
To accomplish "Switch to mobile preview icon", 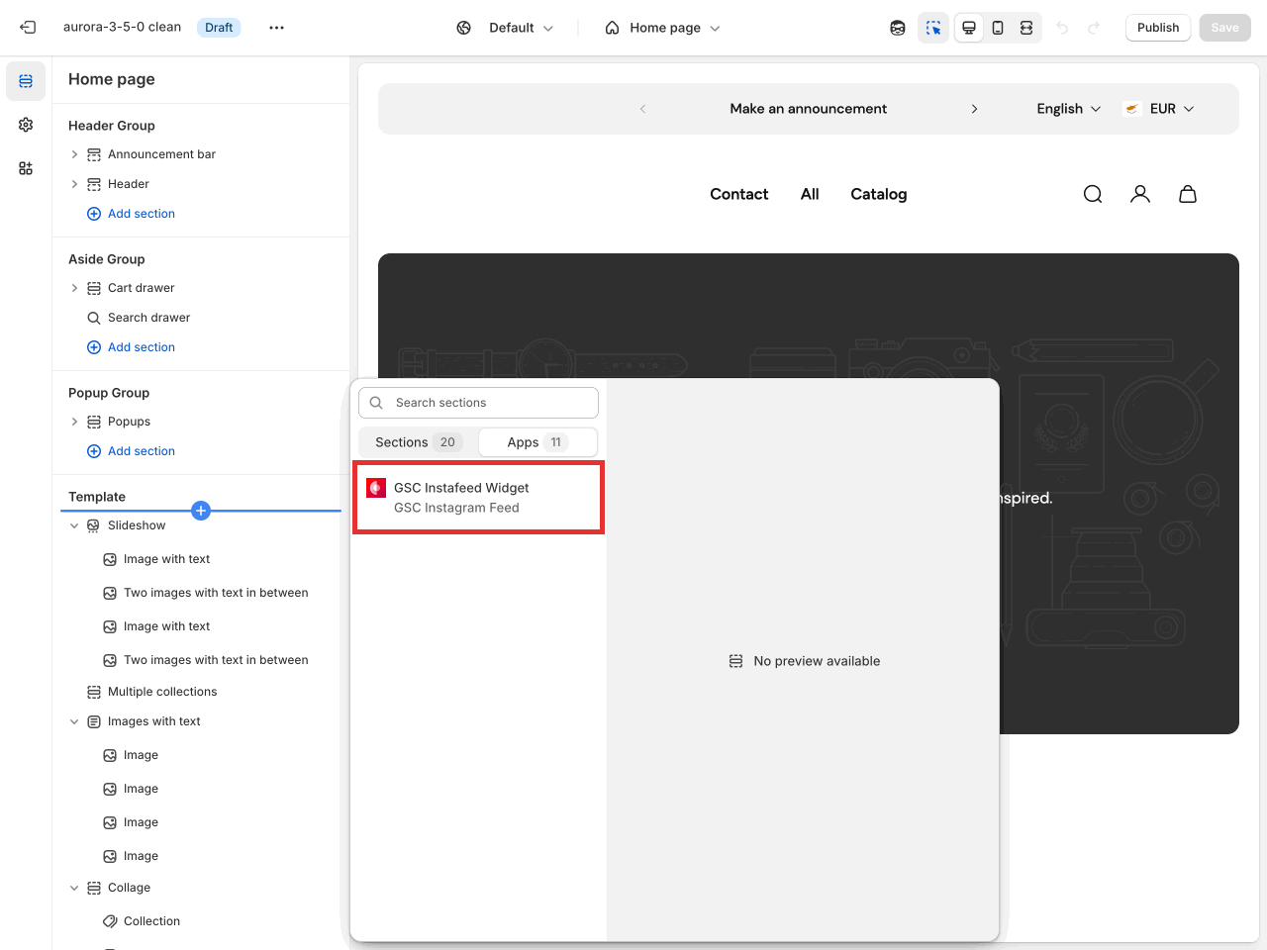I will (x=998, y=28).
